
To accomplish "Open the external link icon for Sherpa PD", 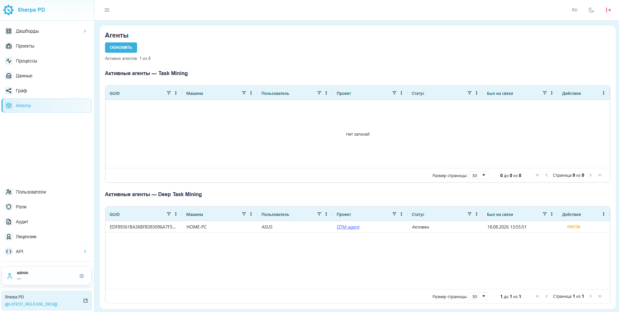I will [x=86, y=301].
